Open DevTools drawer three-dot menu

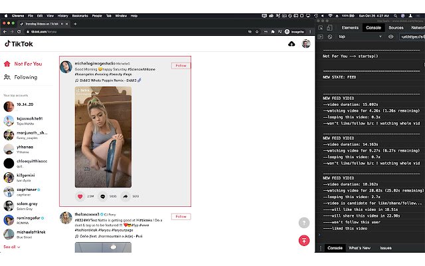(x=321, y=248)
